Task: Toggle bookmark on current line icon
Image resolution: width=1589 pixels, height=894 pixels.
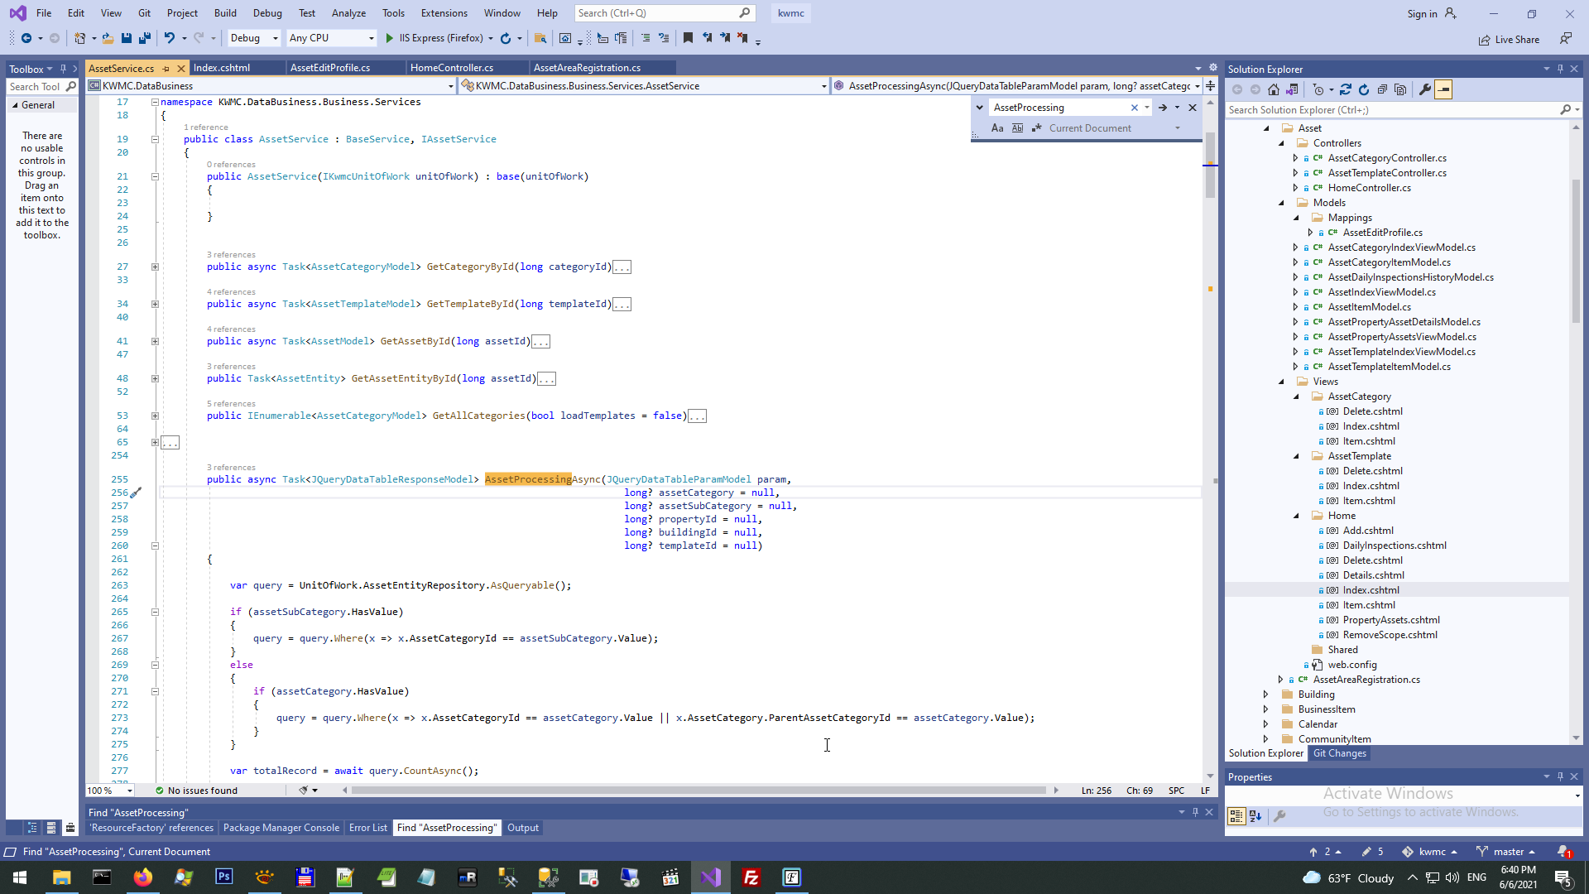Action: pos(688,38)
